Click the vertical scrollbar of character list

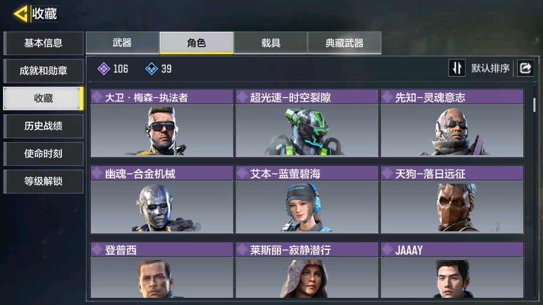coord(535,105)
